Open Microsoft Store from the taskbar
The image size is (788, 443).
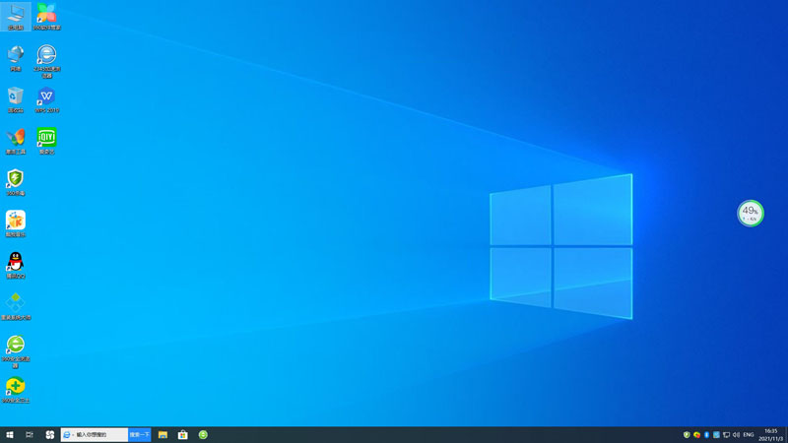coord(182,434)
